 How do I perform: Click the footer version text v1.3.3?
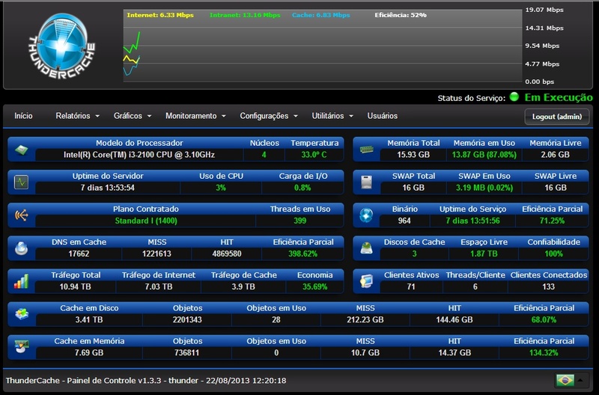(149, 381)
